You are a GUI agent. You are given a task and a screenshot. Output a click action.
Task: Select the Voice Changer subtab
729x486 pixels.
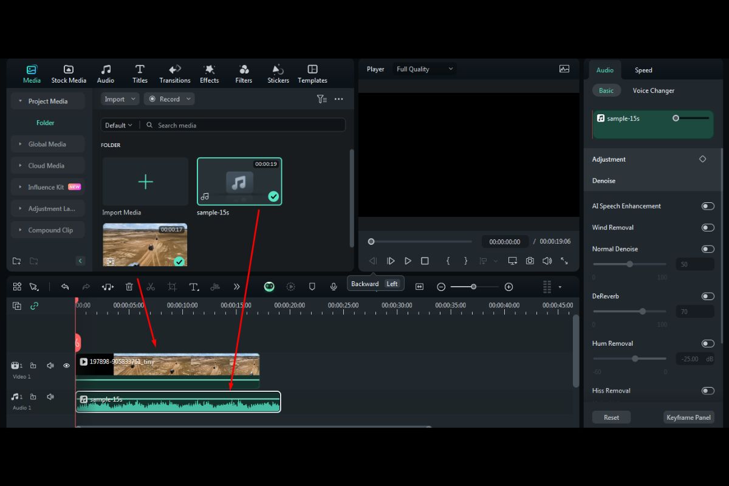[654, 91]
